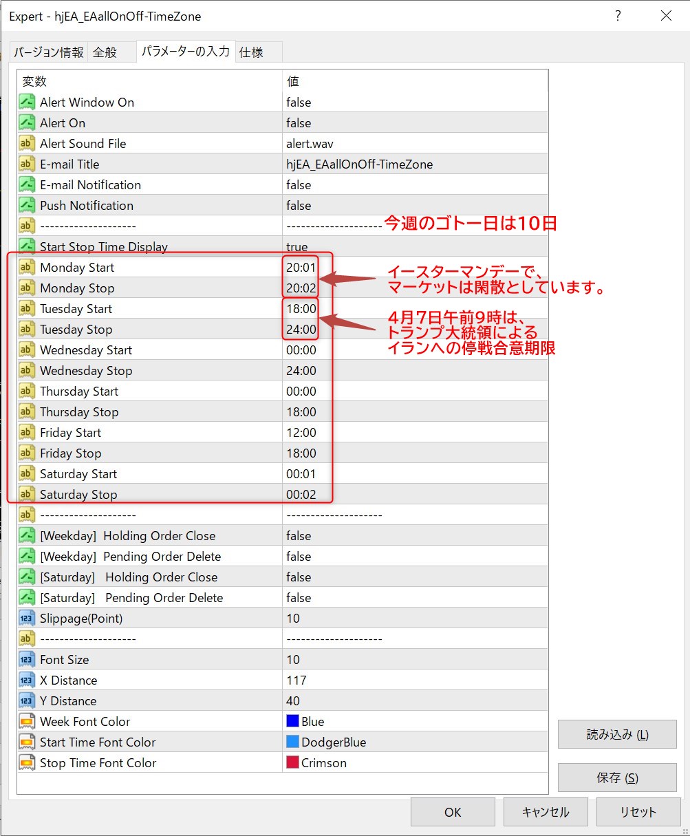The width and height of the screenshot is (690, 836).
Task: Open [Saturday] Pending Order Delete value dropdown
Action: point(413,598)
